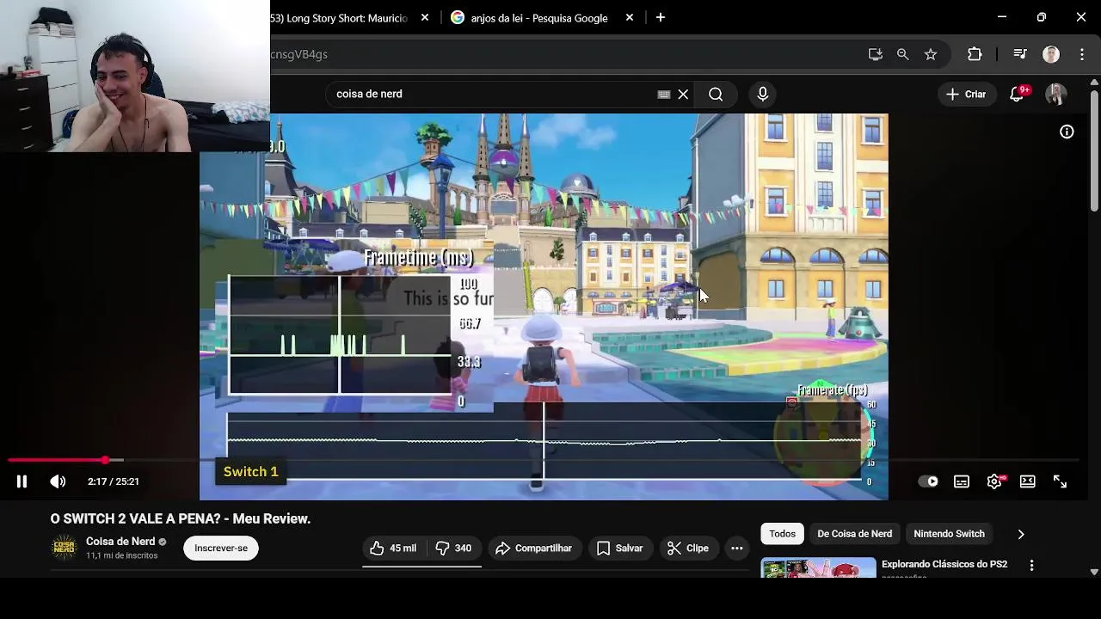Open the Explorando Clássicos do PS2 thumbnail
The height and width of the screenshot is (619, 1101).
point(818,567)
